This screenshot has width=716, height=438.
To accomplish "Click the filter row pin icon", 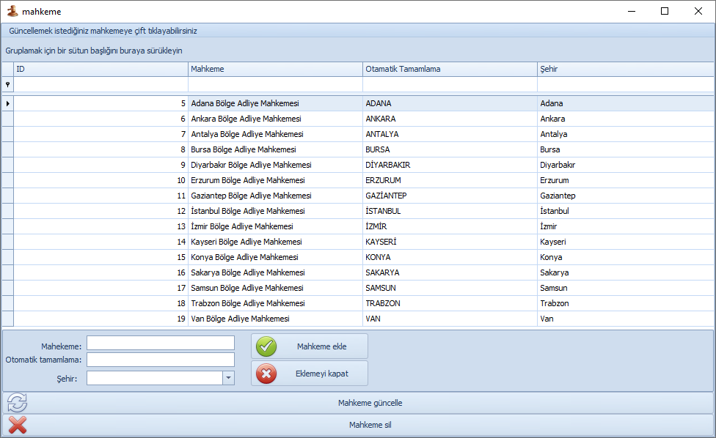I will pyautogui.click(x=8, y=85).
